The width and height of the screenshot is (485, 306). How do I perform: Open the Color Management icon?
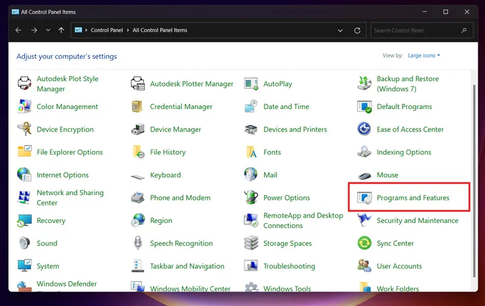pos(24,107)
